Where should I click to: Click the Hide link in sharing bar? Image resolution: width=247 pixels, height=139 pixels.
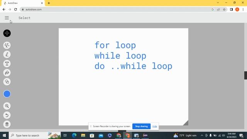[x=154, y=126]
